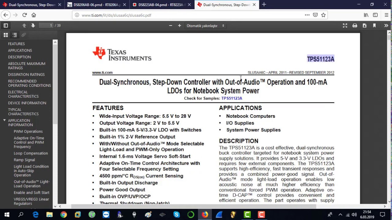Click the PDF horizontal scrollbar
392x220 pixels.
194,206
